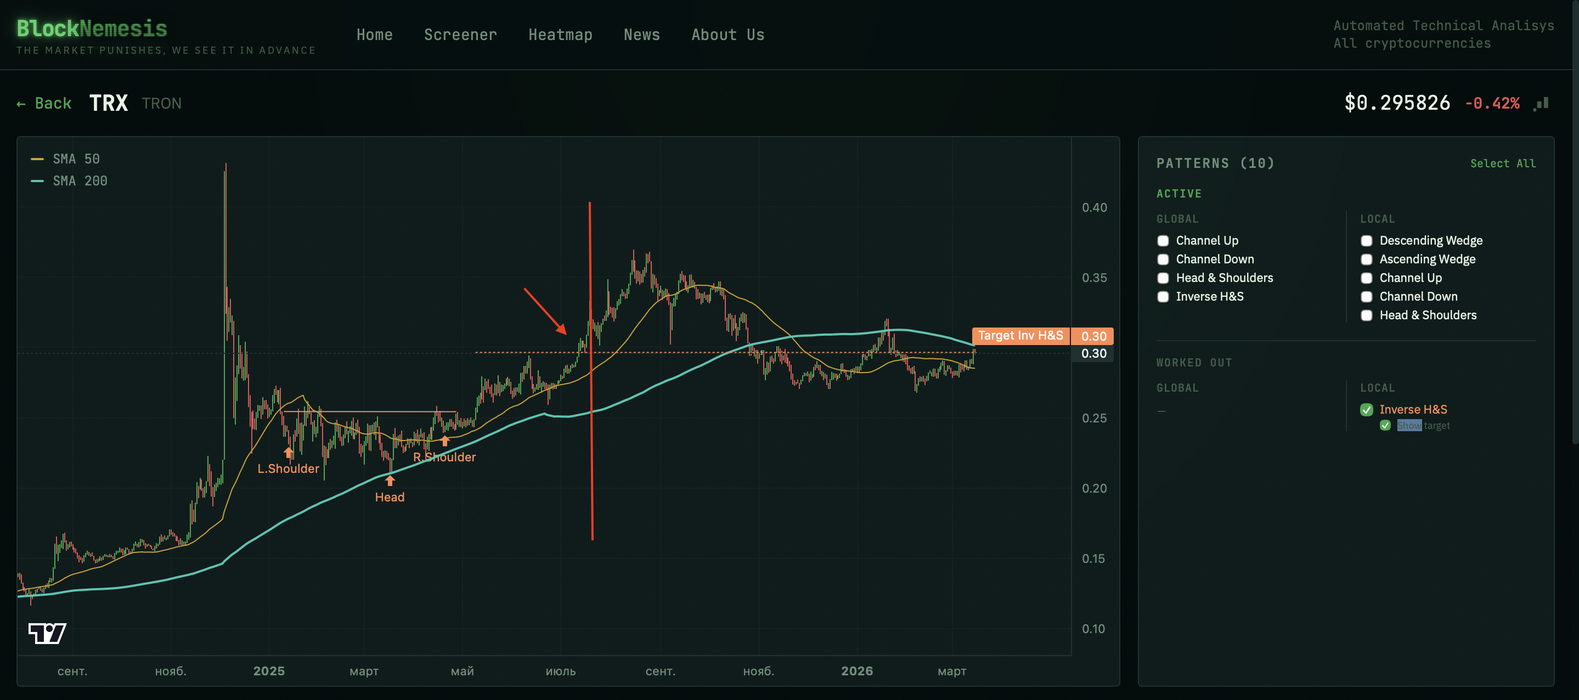This screenshot has height=700, width=1579.
Task: Check the local Descending Wedge pattern
Action: 1366,240
